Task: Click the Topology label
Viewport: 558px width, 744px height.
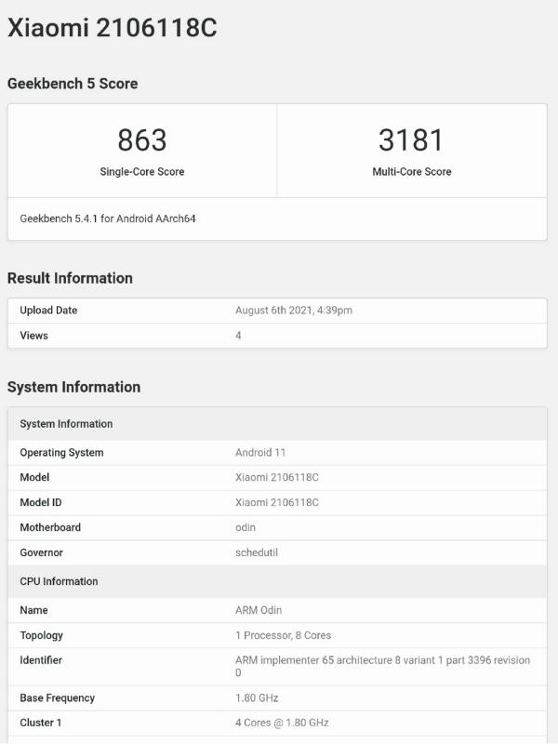Action: tap(41, 635)
